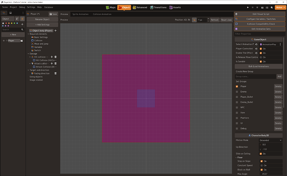Add an entry to Hit collision
287x176 pixels.
click(x=52, y=57)
